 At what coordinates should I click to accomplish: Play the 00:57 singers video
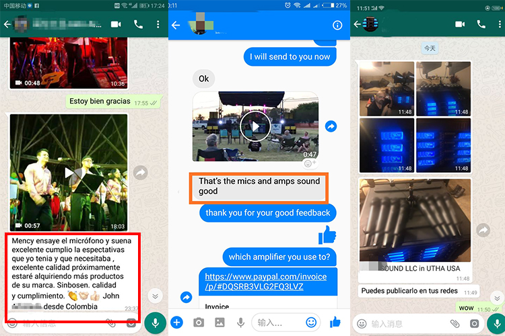pos(69,173)
